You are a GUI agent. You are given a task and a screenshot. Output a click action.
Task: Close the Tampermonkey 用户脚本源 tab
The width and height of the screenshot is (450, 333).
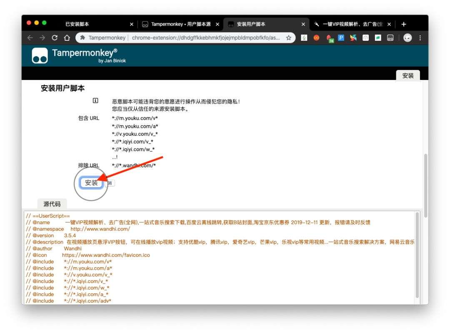(217, 24)
